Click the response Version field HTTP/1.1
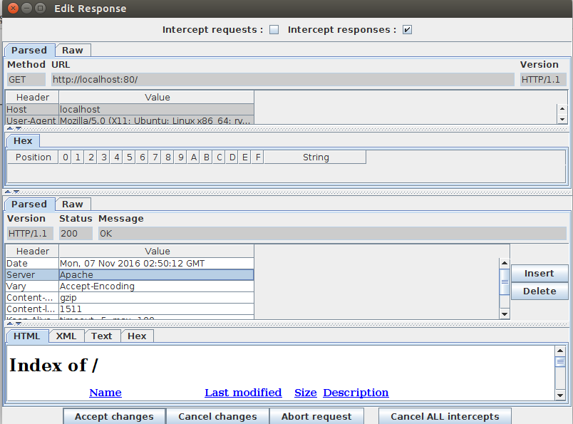Screen dimensions: 573x424 [x=31, y=233]
